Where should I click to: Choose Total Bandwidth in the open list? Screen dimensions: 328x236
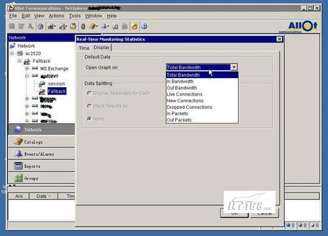[202, 75]
